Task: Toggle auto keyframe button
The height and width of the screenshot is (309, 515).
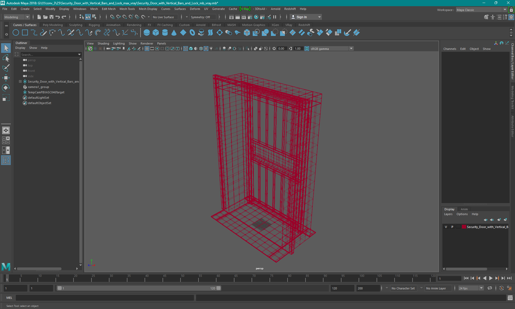Action: (501, 288)
